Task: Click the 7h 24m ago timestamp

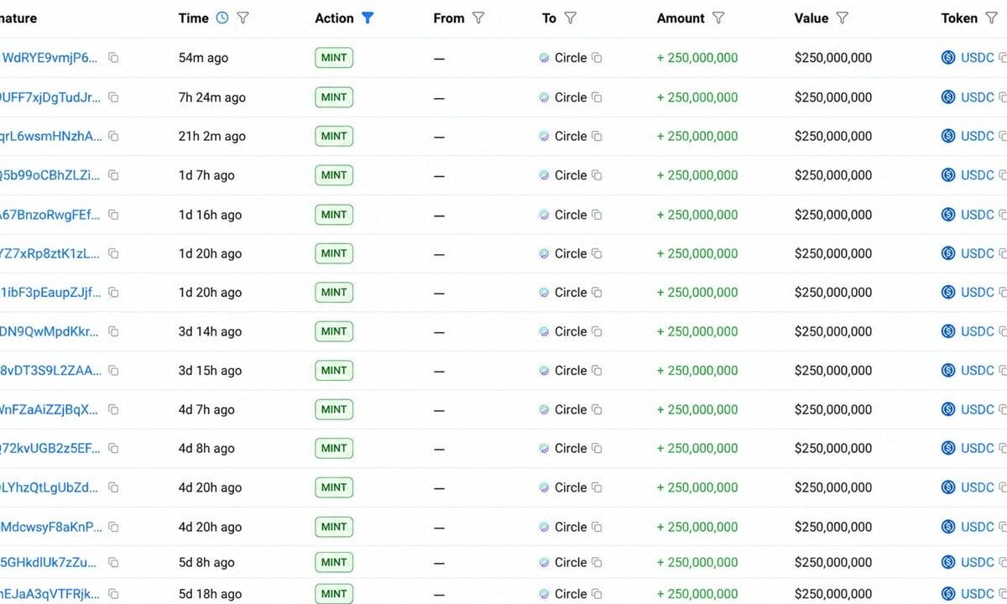Action: [212, 97]
